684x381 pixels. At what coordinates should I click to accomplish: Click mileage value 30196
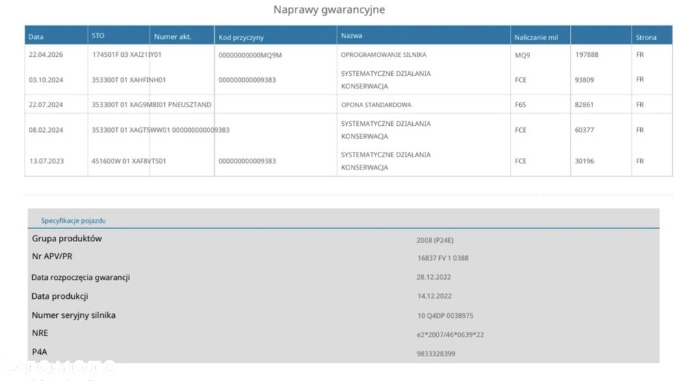tap(585, 161)
